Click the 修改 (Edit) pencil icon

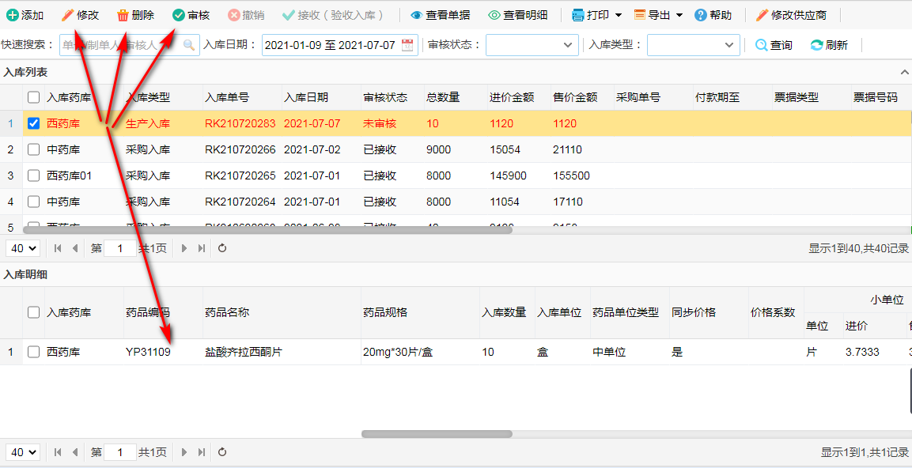point(68,15)
